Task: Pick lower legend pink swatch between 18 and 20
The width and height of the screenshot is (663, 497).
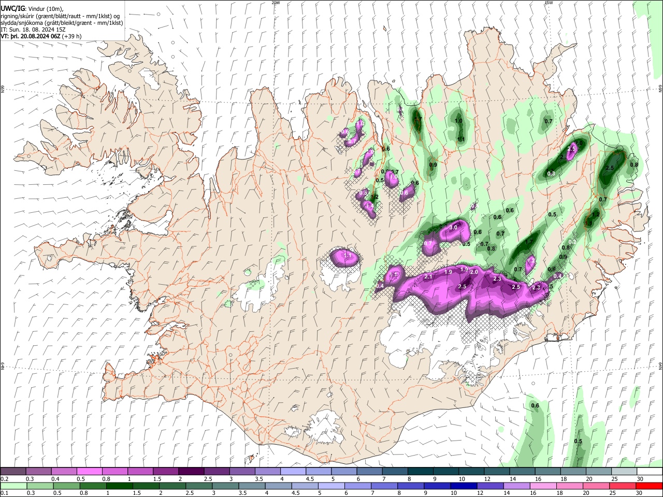Action: pos(570,485)
